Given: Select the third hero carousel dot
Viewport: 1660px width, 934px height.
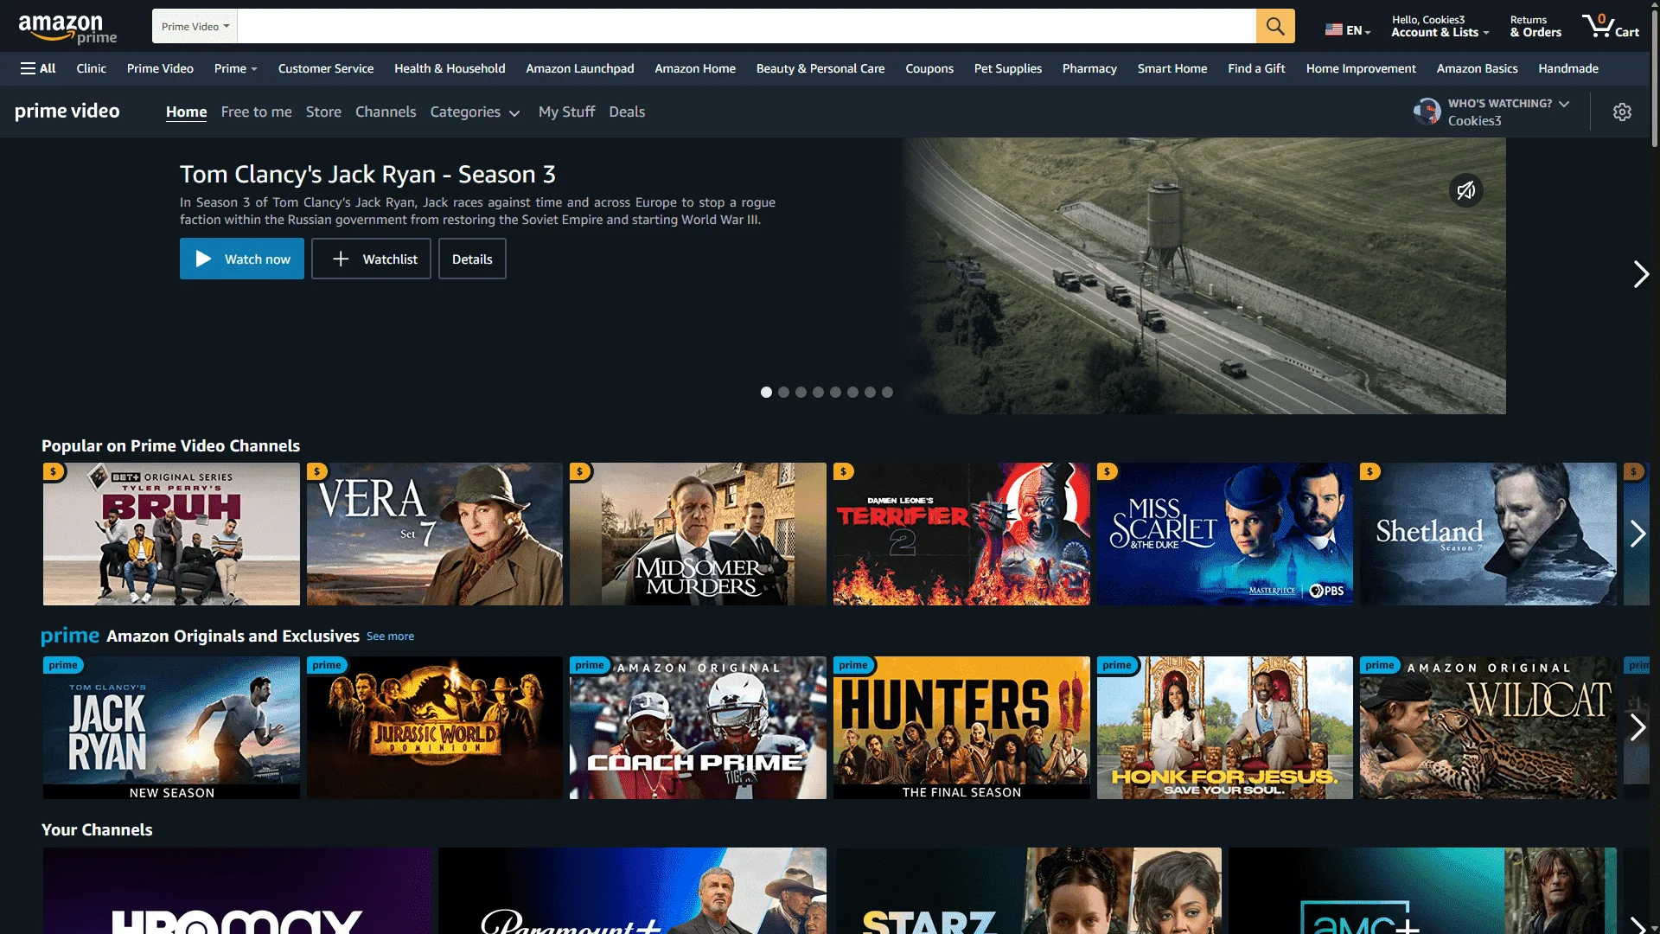Looking at the screenshot, I should click(x=801, y=392).
